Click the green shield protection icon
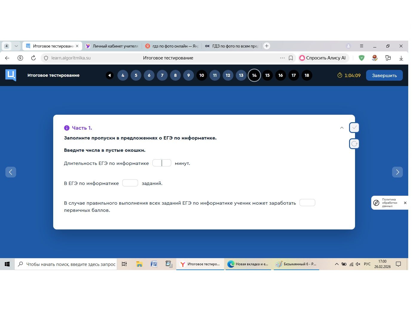Screen dimensions: 416x311 click(362, 58)
